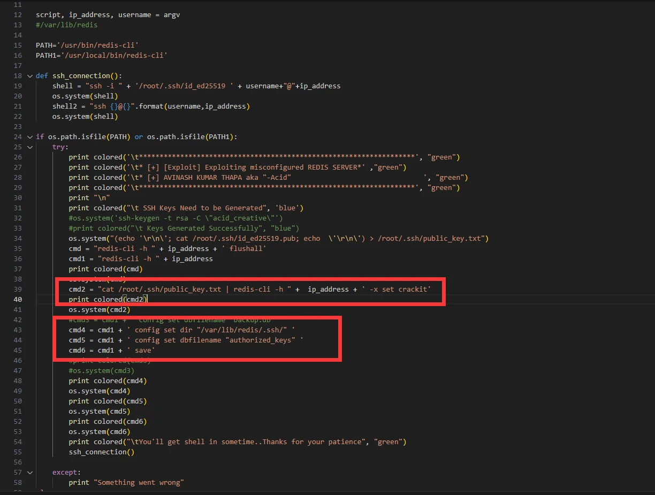
Task: Click the cmd5 'config set dbfilename' line
Action: click(x=186, y=340)
